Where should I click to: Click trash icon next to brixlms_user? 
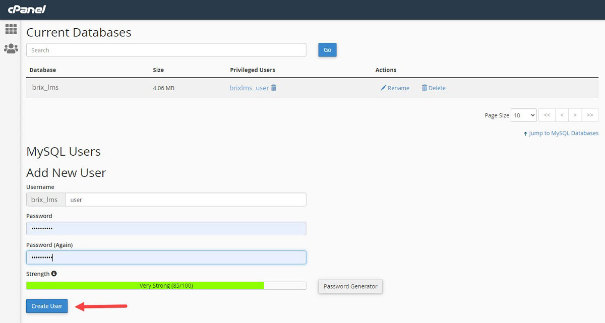[274, 88]
